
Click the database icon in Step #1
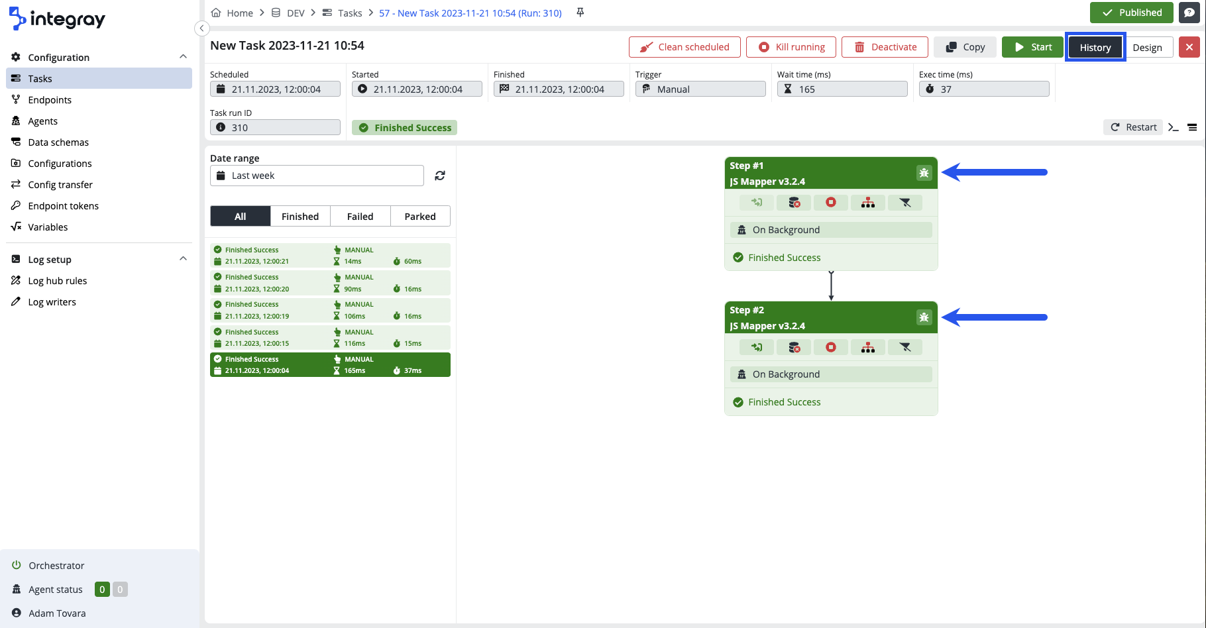pyautogui.click(x=794, y=203)
